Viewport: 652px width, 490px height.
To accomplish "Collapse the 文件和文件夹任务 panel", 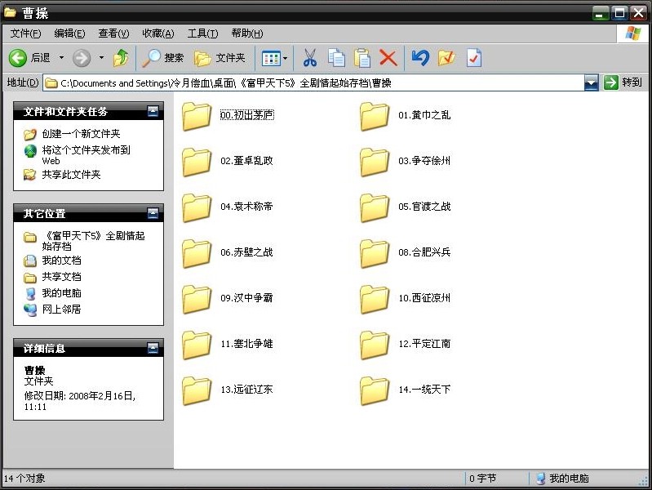I will (x=153, y=111).
